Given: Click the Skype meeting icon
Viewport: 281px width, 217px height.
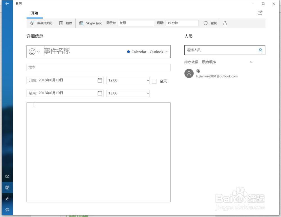Looking at the screenshot, I should point(81,23).
